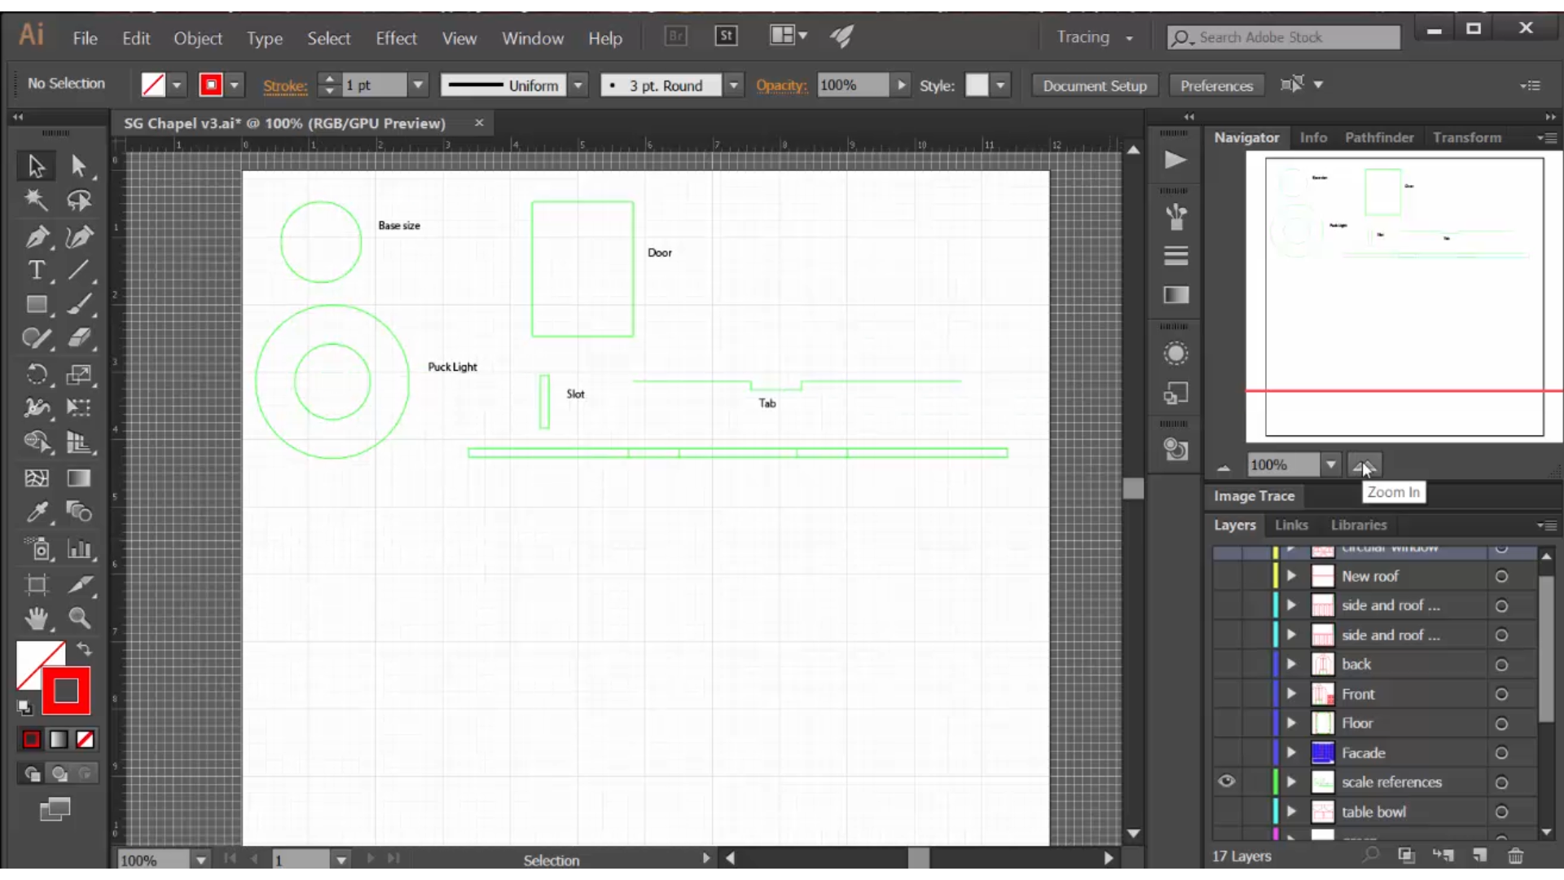Expand the New roof layer
Screen dimensions: 1564x880
tap(1292, 575)
